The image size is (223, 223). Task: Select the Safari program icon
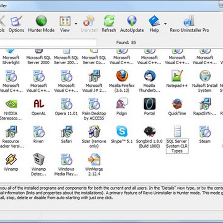66,131
